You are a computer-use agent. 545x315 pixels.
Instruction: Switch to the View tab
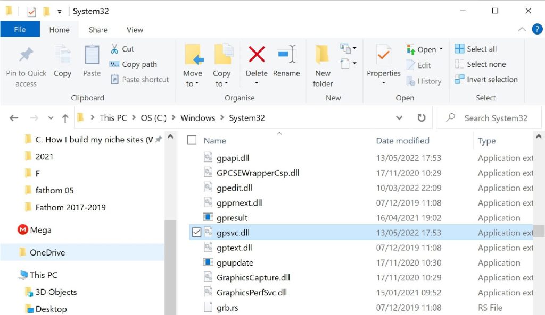pyautogui.click(x=135, y=30)
